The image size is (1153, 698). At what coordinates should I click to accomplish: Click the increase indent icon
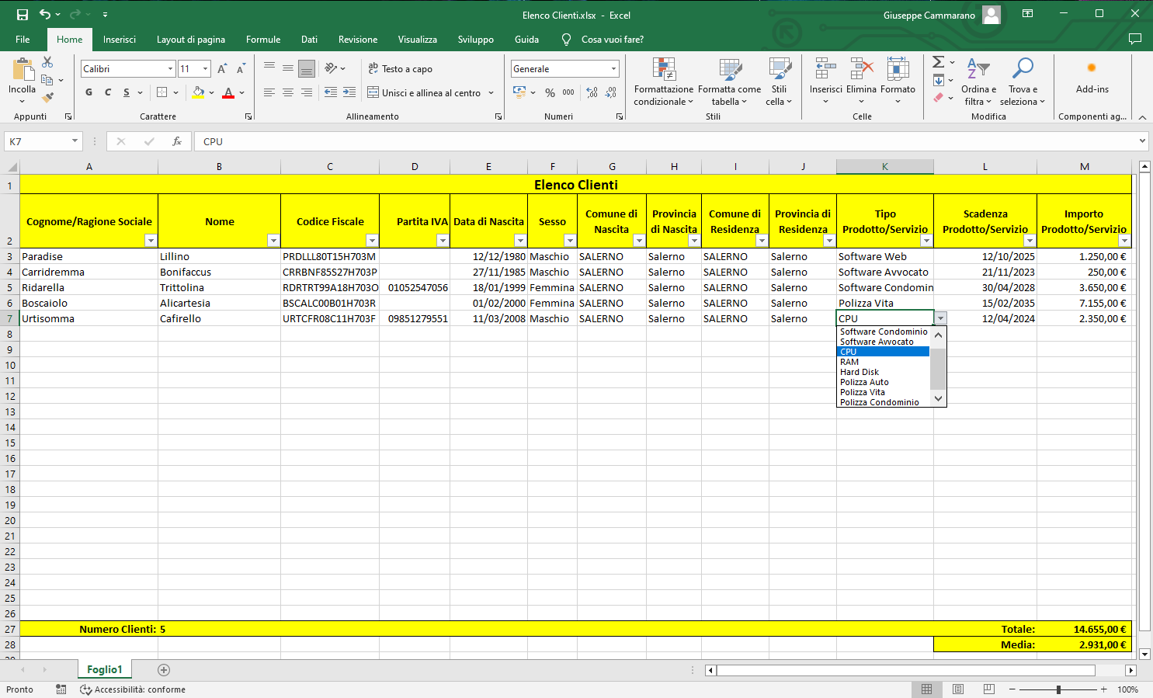[349, 92]
